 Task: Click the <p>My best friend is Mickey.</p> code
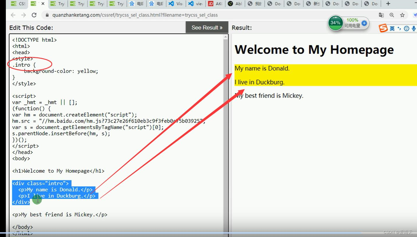60,215
